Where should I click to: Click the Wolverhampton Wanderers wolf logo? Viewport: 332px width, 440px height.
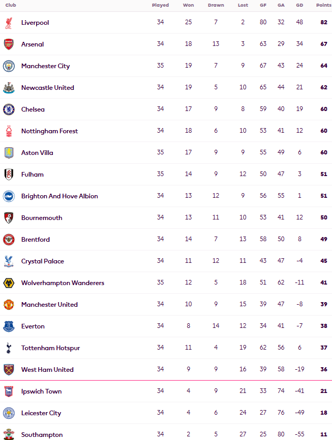tap(9, 283)
